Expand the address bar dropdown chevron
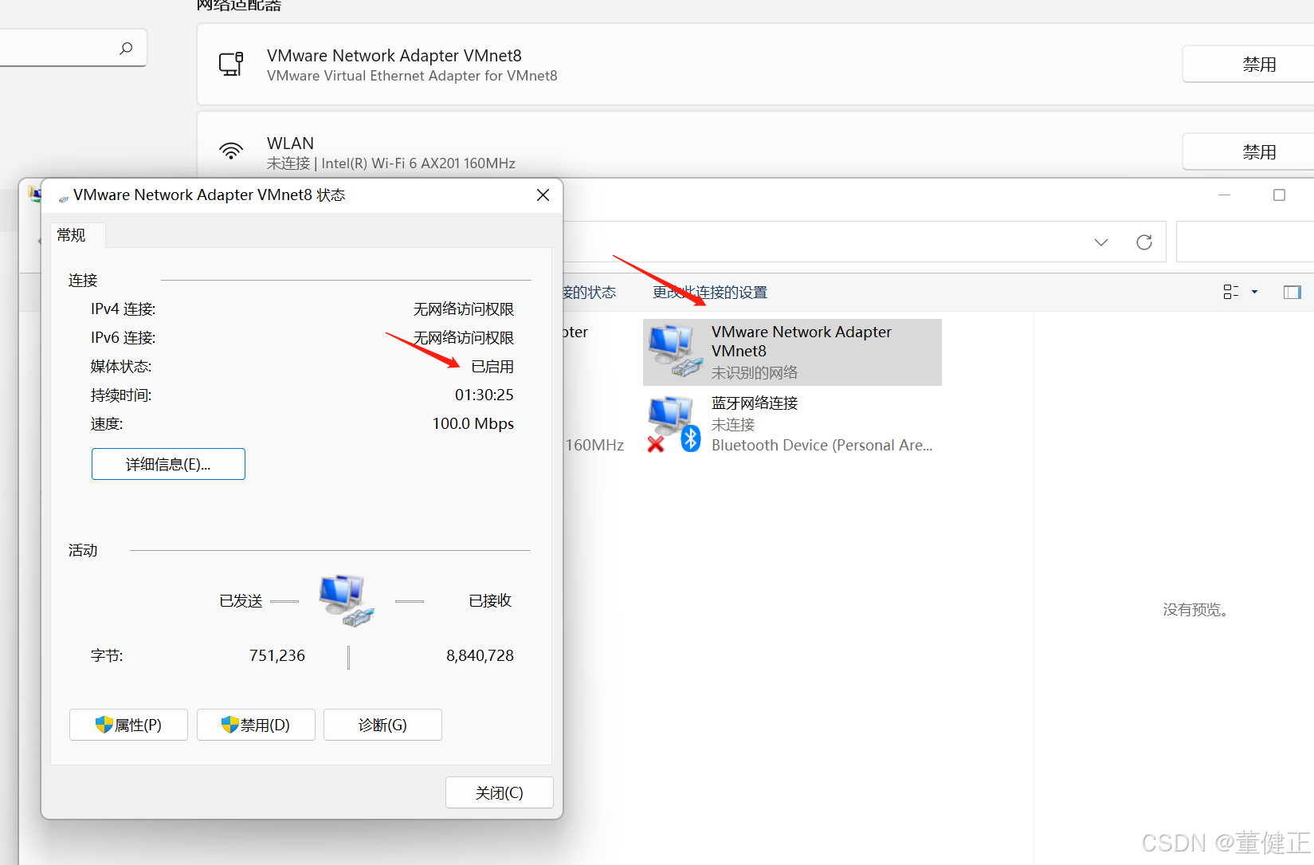The image size is (1314, 865). (1101, 242)
